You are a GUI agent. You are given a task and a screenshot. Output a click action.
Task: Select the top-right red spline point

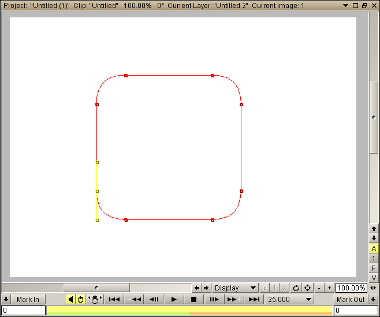click(x=213, y=76)
